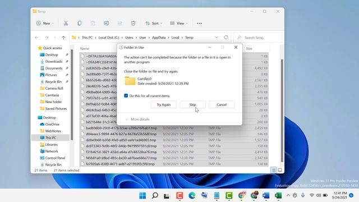Open Task View on taskbar

click(x=167, y=196)
